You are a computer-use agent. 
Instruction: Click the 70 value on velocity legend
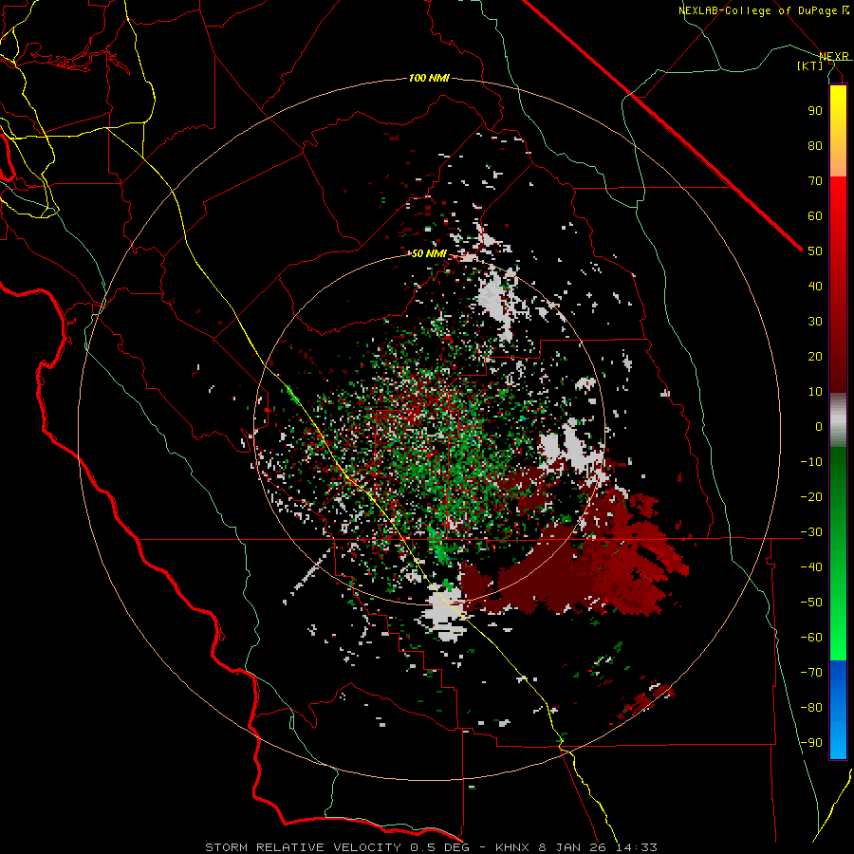815,181
